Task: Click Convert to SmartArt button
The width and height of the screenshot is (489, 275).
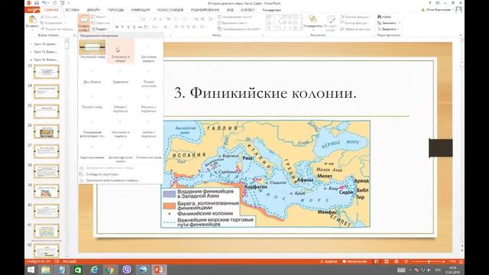Action: tap(240, 29)
